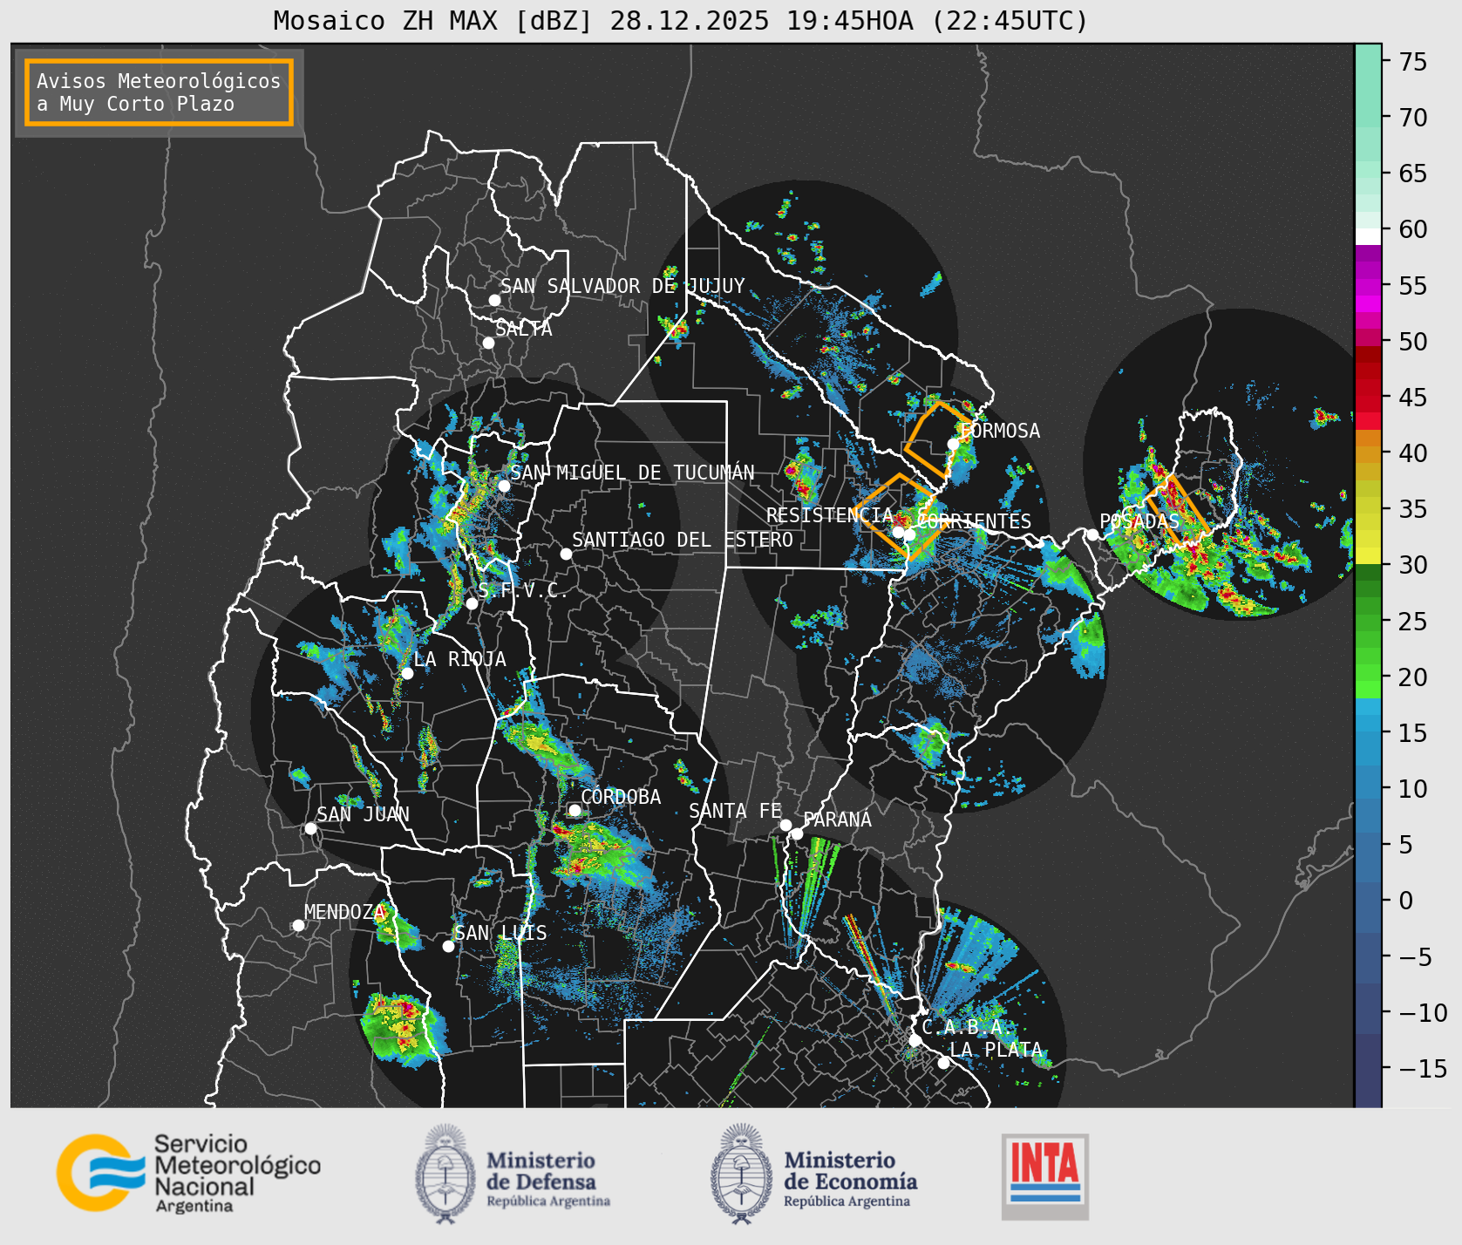The width and height of the screenshot is (1462, 1245).
Task: Click the CORRIENTES city label
Action: point(974,521)
